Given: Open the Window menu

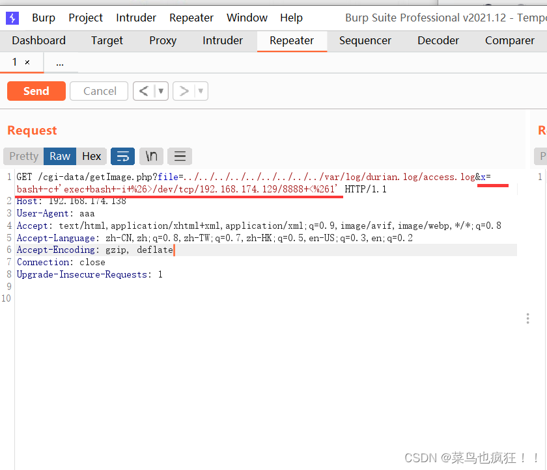Looking at the screenshot, I should pos(247,18).
